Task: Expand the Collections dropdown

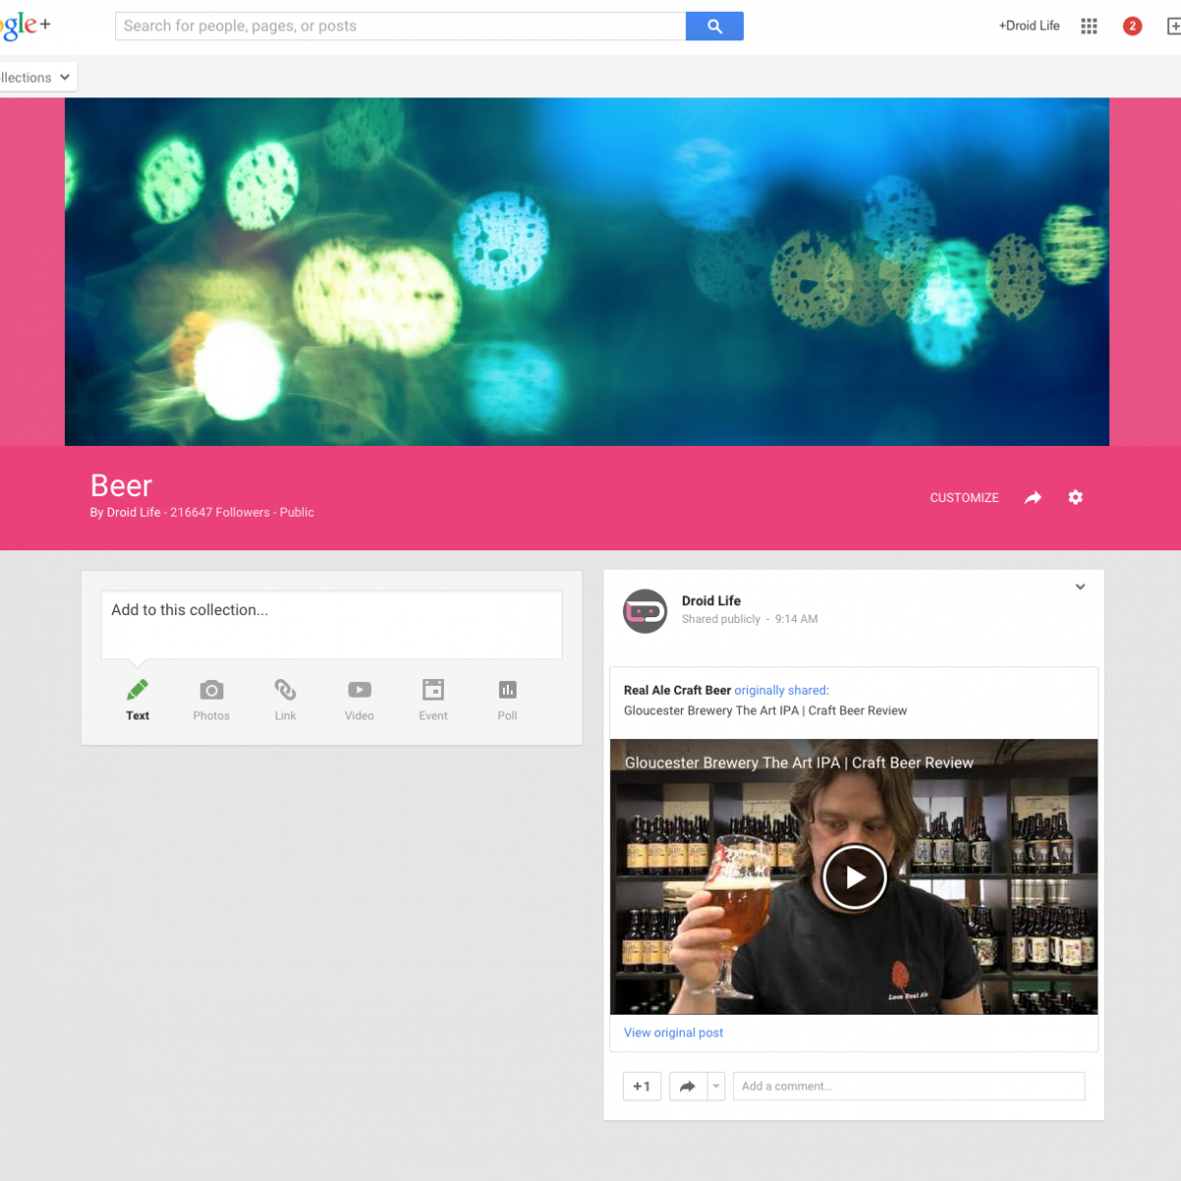Action: (36, 77)
